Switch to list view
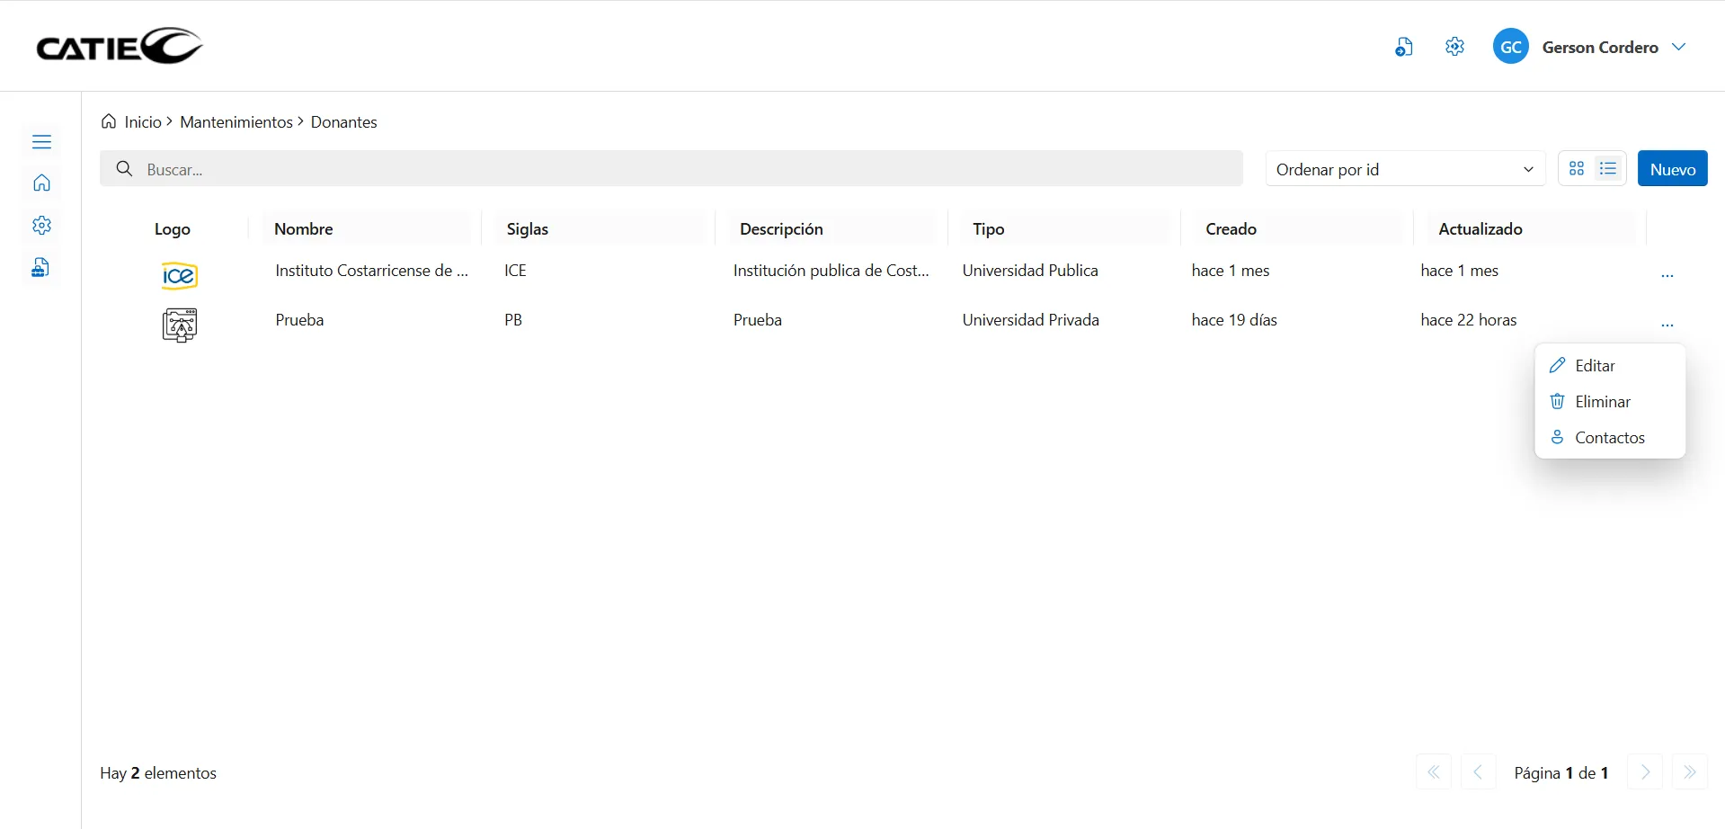The height and width of the screenshot is (829, 1725). [1608, 169]
